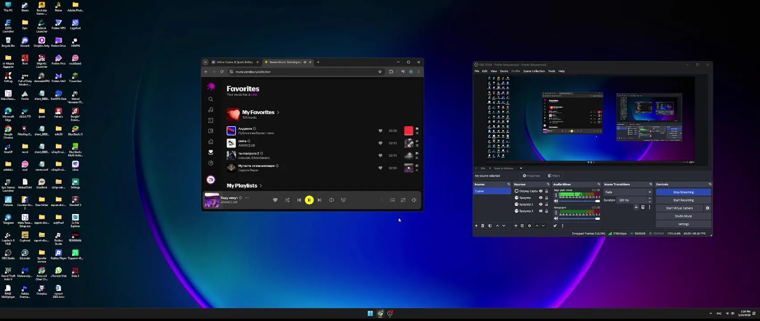The width and height of the screenshot is (760, 321).
Task: Open Windows Start menu
Action: point(370,313)
